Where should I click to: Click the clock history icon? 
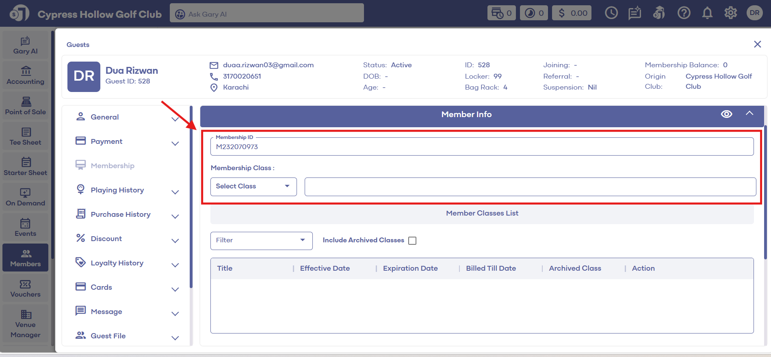611,13
